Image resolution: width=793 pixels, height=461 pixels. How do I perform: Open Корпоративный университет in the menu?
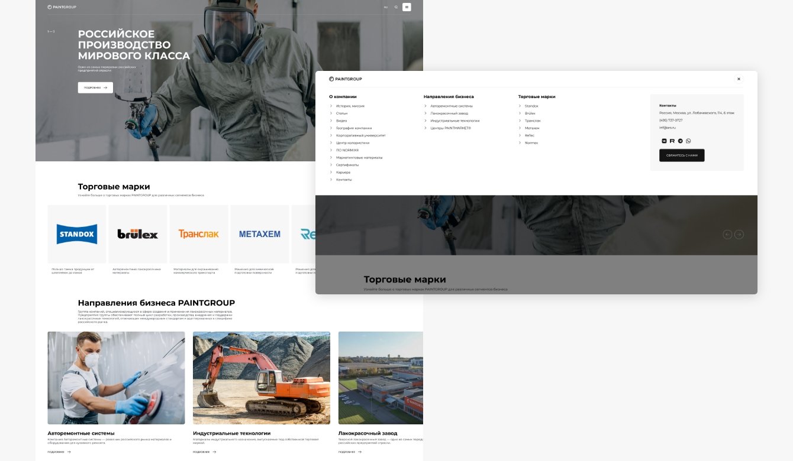click(x=361, y=135)
